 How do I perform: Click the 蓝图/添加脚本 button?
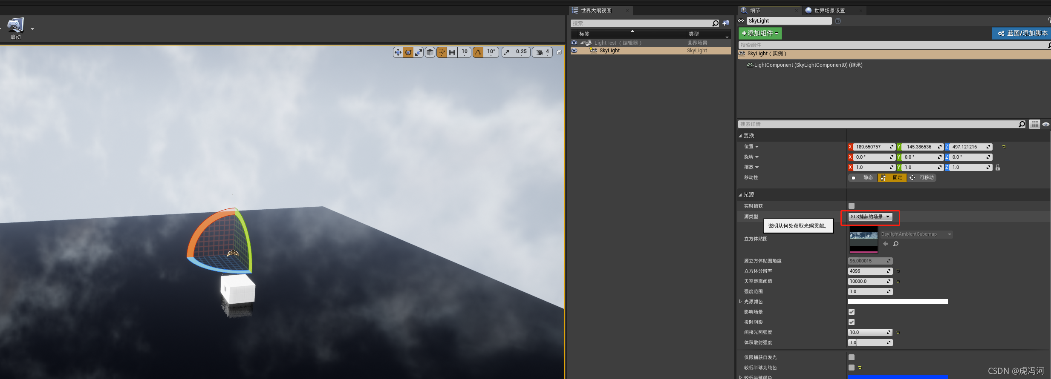point(1022,33)
